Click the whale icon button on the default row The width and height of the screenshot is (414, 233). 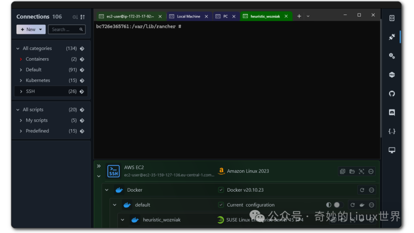[362, 205]
